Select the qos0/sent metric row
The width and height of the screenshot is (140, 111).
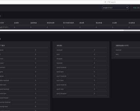click(81, 72)
